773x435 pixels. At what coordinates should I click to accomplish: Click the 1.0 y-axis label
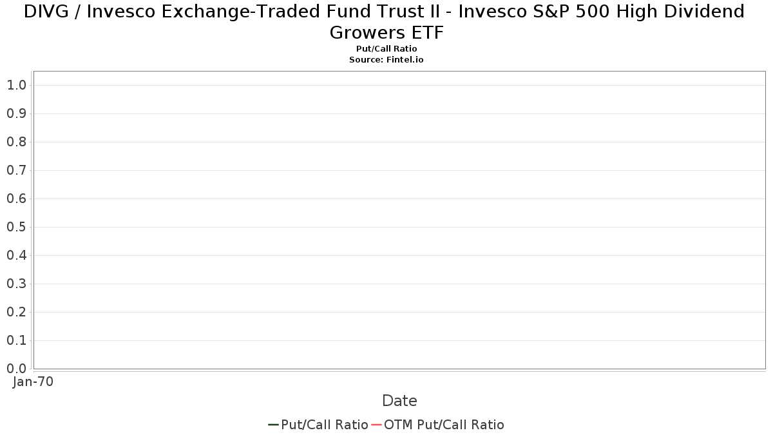(17, 85)
